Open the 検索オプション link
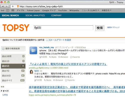This screenshot has height=97, width=125. pos(113,27)
